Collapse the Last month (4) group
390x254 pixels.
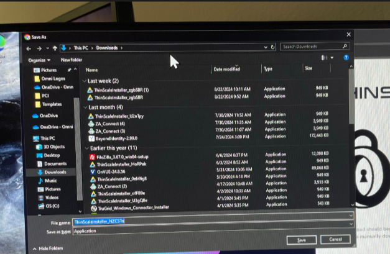coord(85,107)
